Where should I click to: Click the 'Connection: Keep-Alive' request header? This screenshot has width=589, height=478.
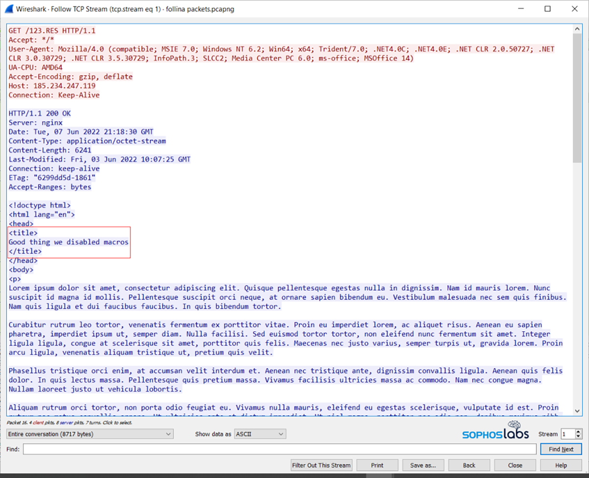[x=54, y=95]
